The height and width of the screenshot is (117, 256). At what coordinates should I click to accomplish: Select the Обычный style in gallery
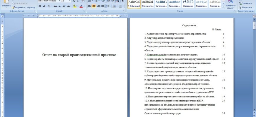tap(134, 4)
